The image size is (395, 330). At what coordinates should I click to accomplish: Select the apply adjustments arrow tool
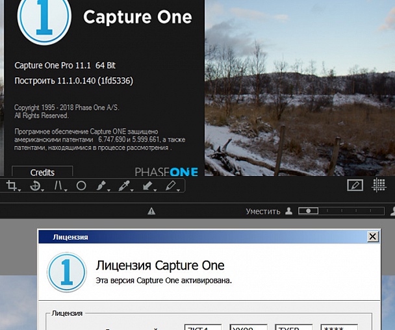147,186
